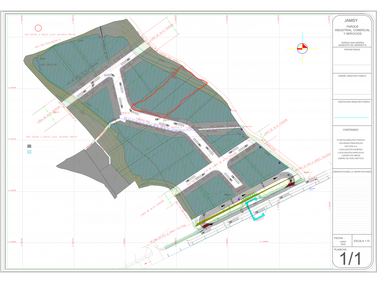Click 'VEREDA SAN ANDRES MUNICIPIO DE GIRARDOTA' text

(x=352, y=44)
